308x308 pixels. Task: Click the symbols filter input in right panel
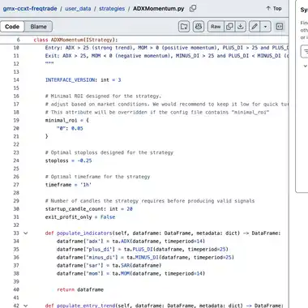coord(305,51)
